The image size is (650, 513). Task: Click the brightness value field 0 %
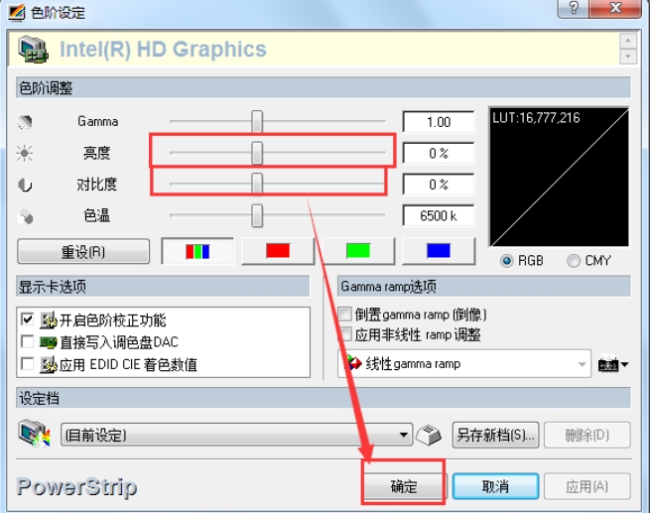coord(439,153)
